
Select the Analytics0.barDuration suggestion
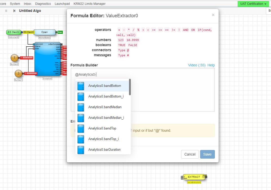click(104, 150)
